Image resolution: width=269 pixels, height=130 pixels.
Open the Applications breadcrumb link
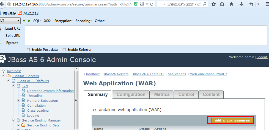pyautogui.click(x=177, y=74)
